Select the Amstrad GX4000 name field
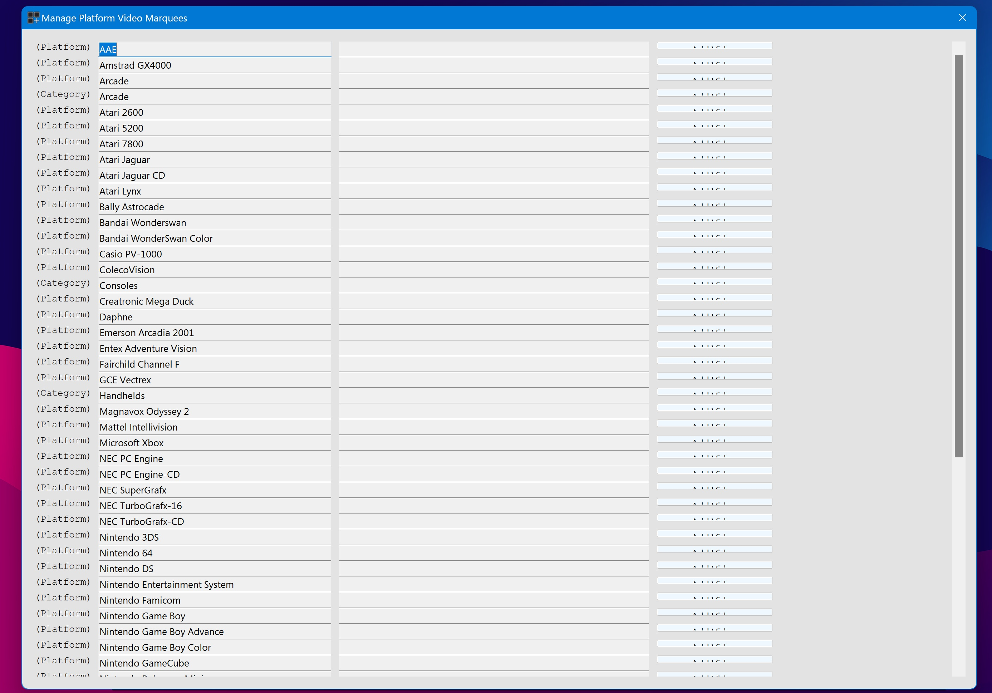The image size is (992, 693). pyautogui.click(x=215, y=65)
